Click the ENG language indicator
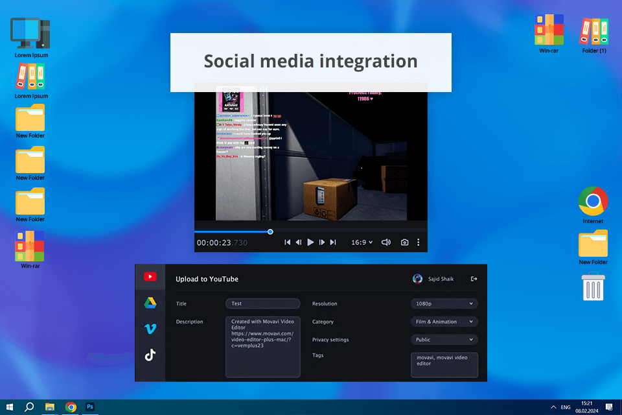The image size is (622, 415). pos(566,407)
